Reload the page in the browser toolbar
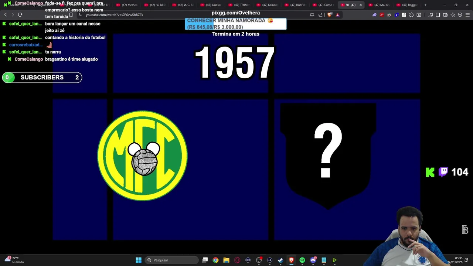This screenshot has height=266, width=473. [x=20, y=15]
